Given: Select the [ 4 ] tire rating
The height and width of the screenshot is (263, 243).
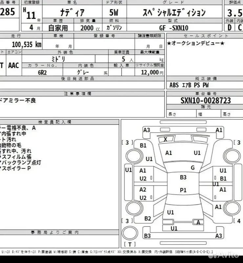Looking at the screenshot, I should pos(238,221).
